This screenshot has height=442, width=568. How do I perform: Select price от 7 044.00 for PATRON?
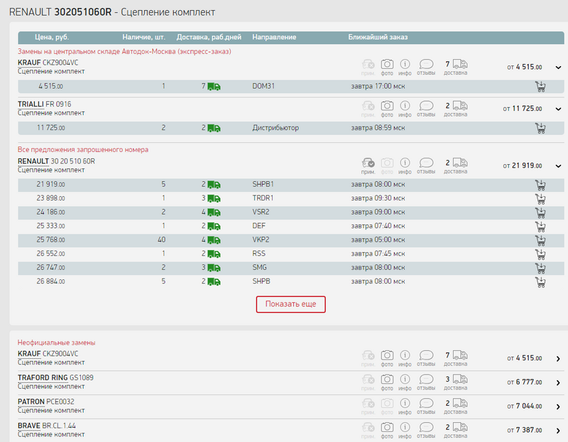pos(525,406)
